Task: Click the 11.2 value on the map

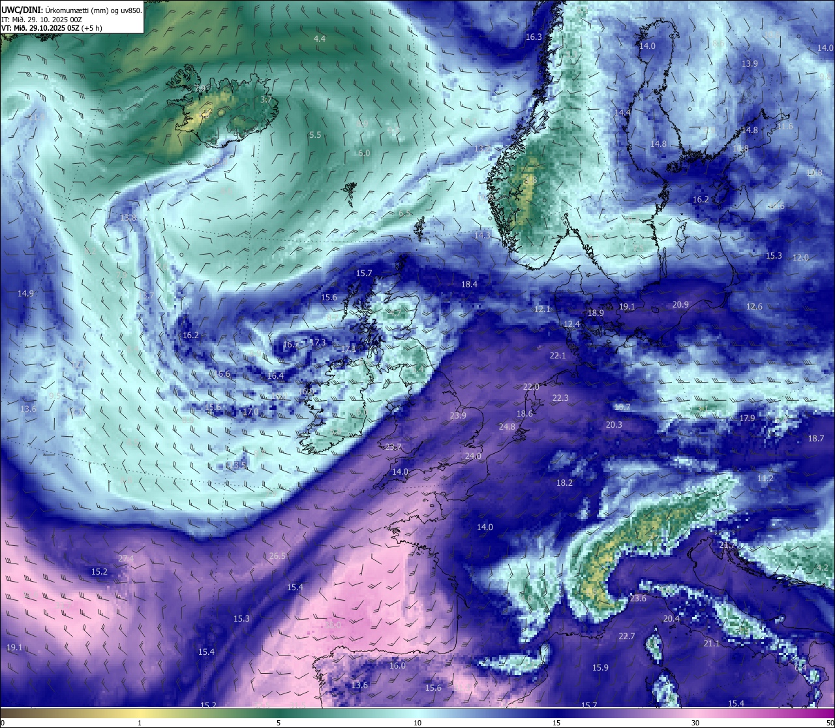Action: [765, 479]
